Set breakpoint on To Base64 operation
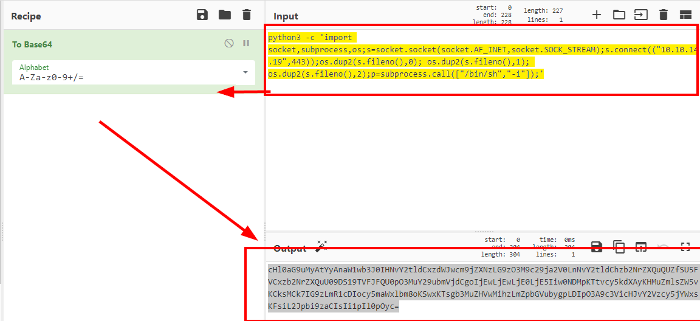 (x=246, y=43)
